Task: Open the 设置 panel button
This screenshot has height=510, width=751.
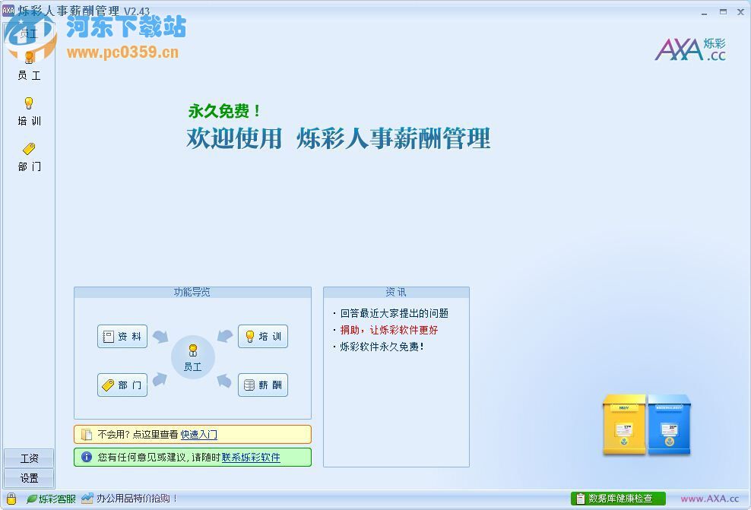Action: click(x=29, y=479)
